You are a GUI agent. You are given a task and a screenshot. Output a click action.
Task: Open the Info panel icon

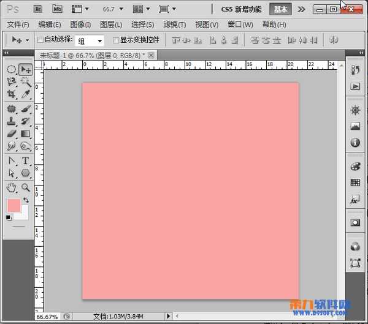pos(355,143)
